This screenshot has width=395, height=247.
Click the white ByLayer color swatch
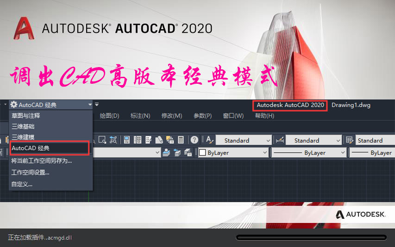202,153
